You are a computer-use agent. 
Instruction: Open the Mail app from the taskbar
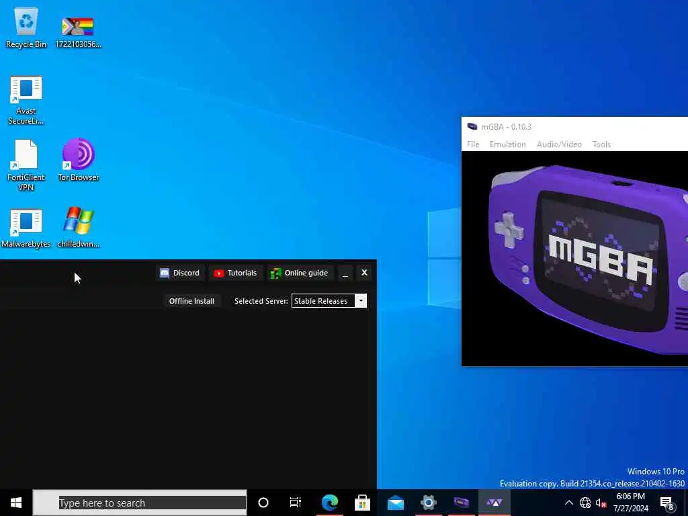[395, 503]
